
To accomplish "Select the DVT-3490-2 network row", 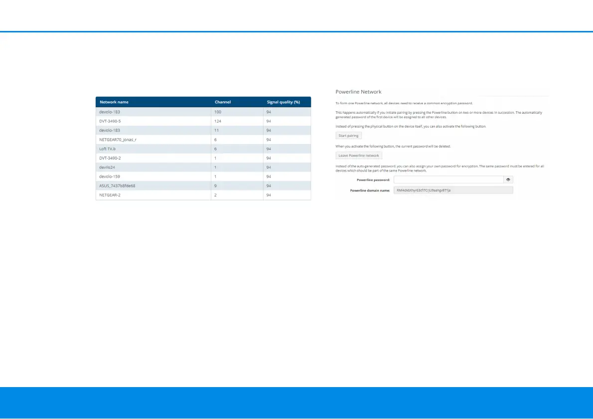I will pos(203,158).
